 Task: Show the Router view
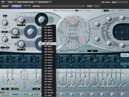(x=125, y=55)
